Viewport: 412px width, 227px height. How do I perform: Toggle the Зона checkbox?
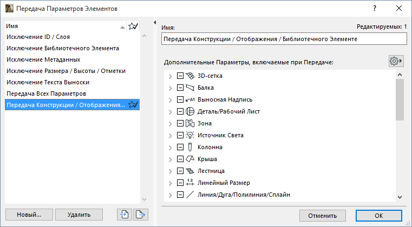click(x=180, y=123)
